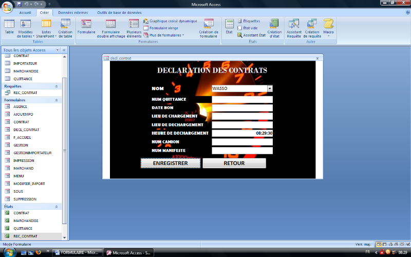Click navigation pane scroll down arrow

[65, 237]
